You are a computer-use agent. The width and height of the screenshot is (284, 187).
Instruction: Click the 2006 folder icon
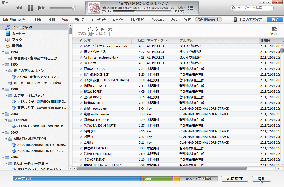pyautogui.click(x=7, y=157)
